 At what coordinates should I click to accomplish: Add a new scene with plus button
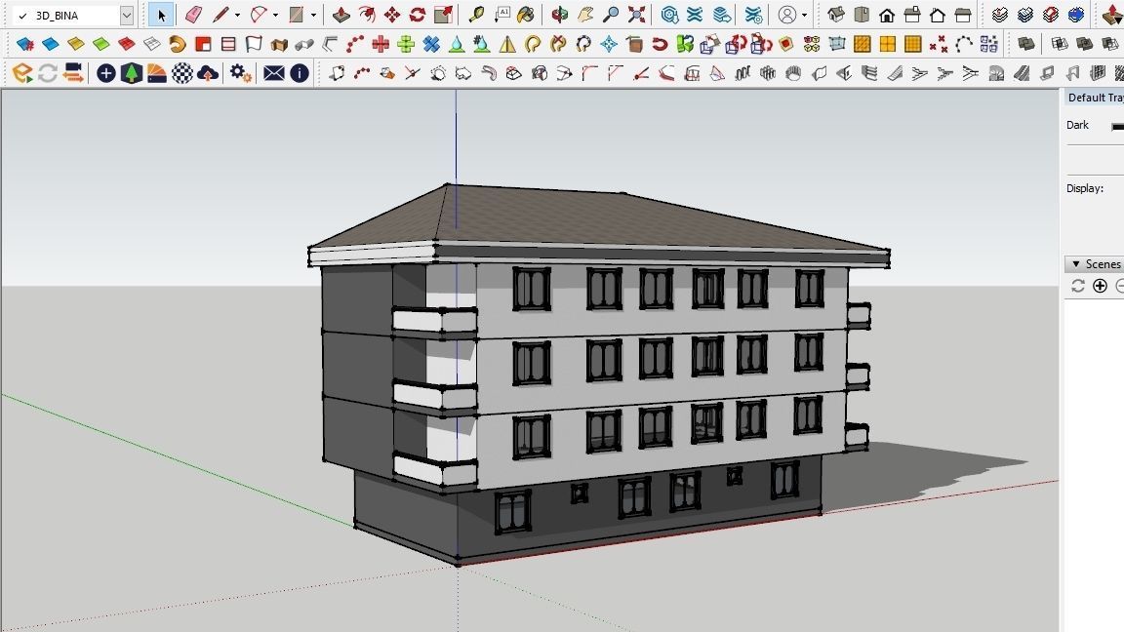[1100, 286]
